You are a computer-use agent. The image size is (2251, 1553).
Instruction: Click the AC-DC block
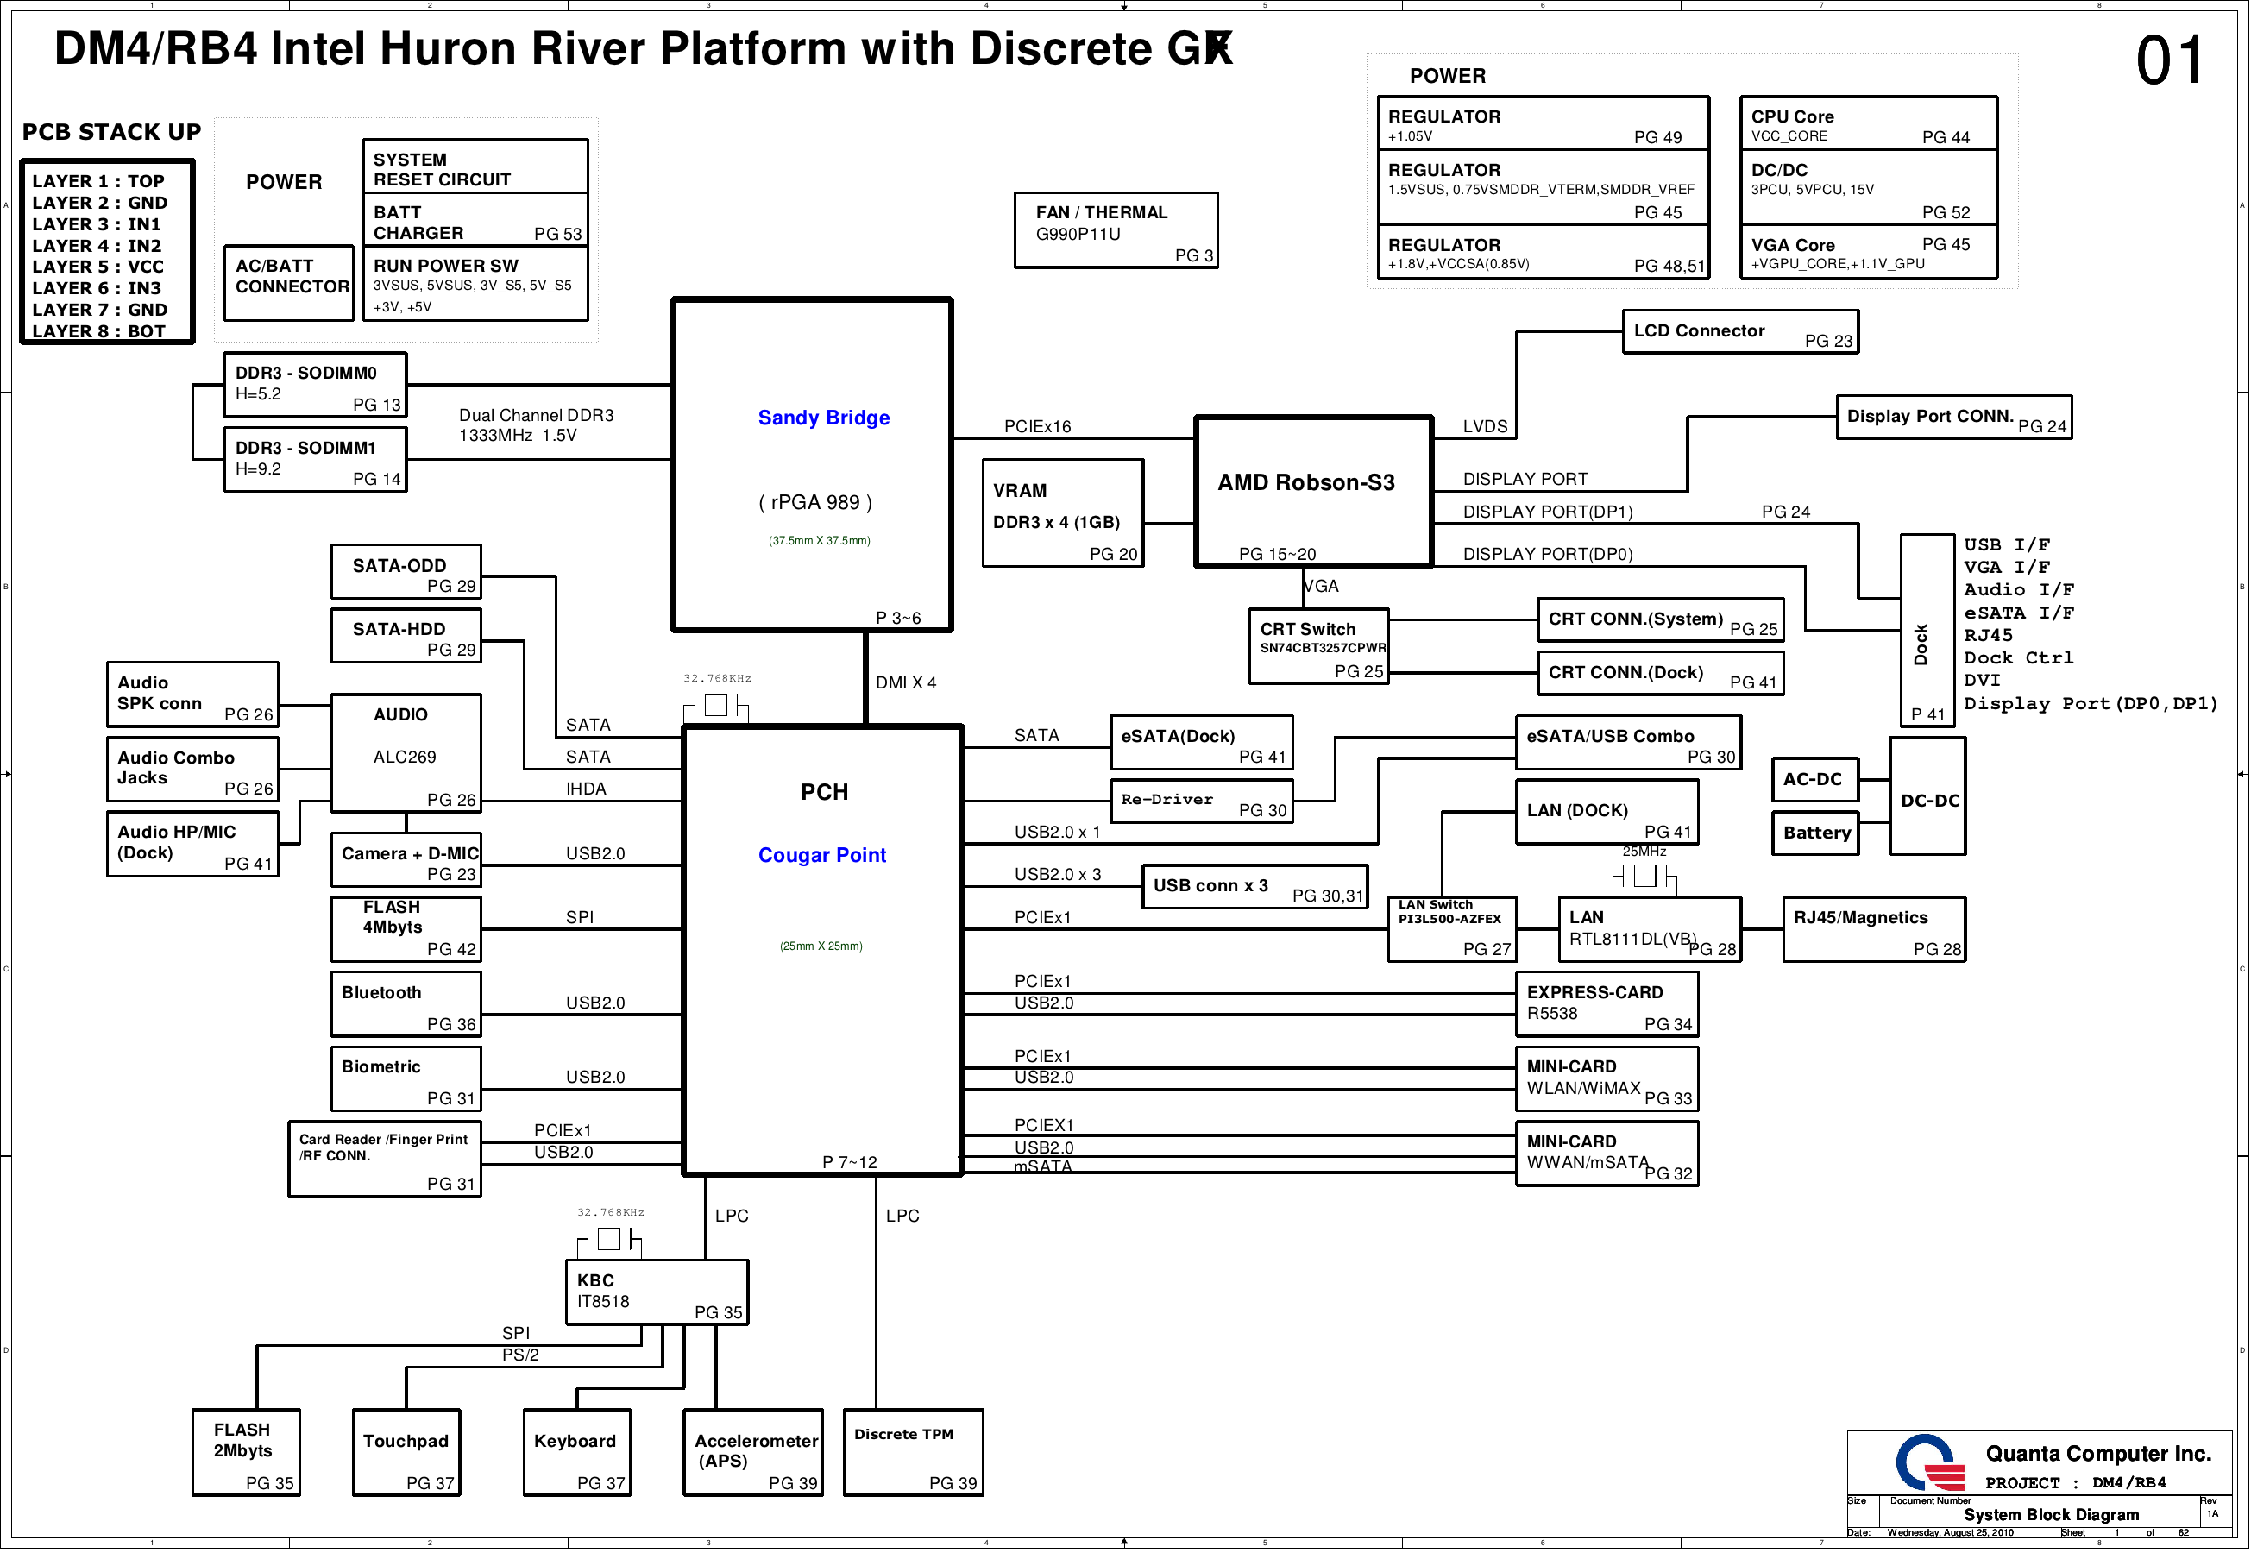coord(1815,781)
